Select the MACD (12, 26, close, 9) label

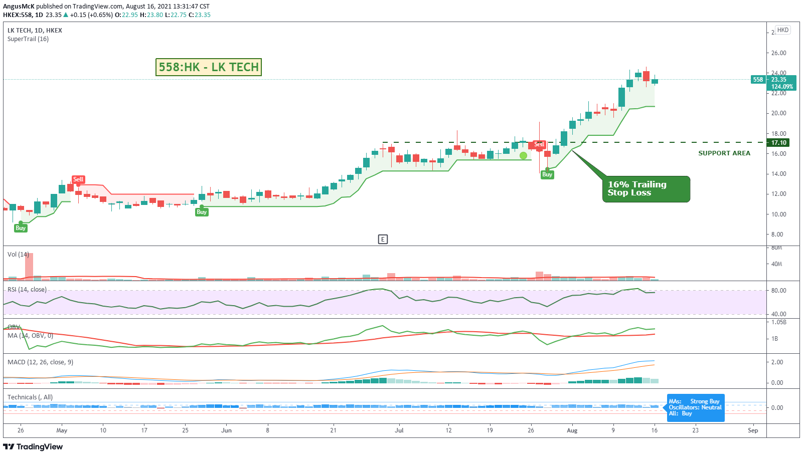point(40,362)
